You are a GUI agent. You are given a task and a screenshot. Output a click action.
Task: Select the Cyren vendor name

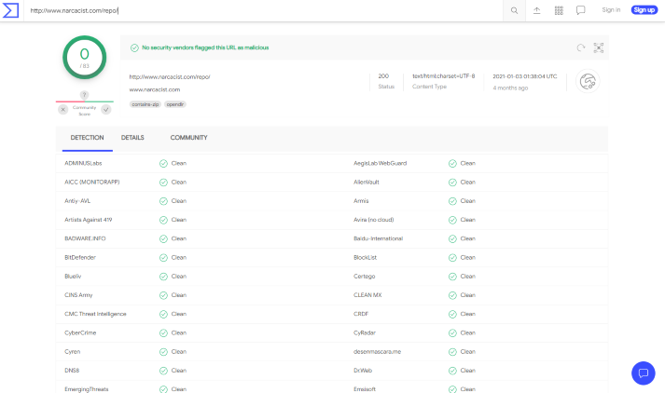(x=72, y=352)
